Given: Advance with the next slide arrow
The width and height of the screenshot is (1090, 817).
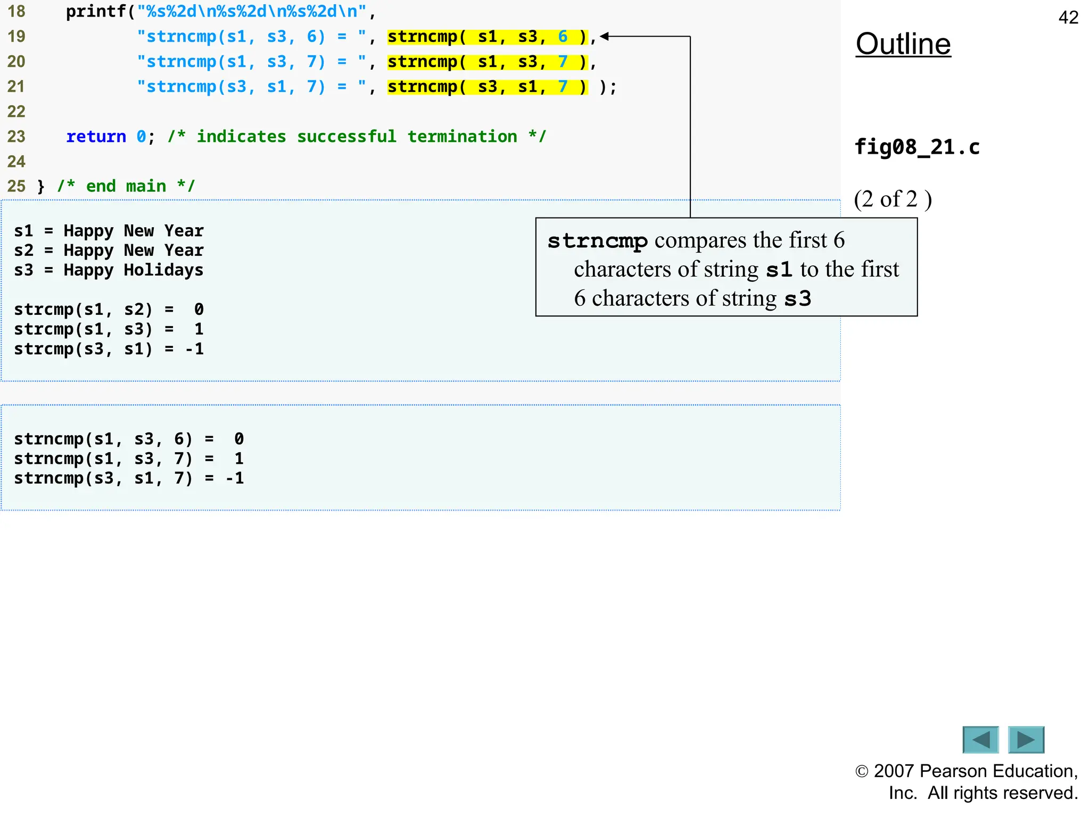Looking at the screenshot, I should point(1026,739).
